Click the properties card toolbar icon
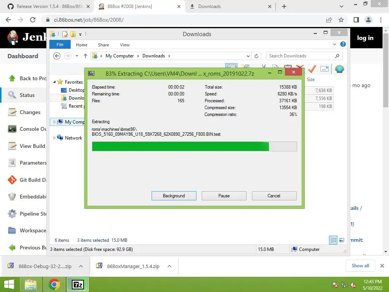389x292 pixels. pos(324,69)
